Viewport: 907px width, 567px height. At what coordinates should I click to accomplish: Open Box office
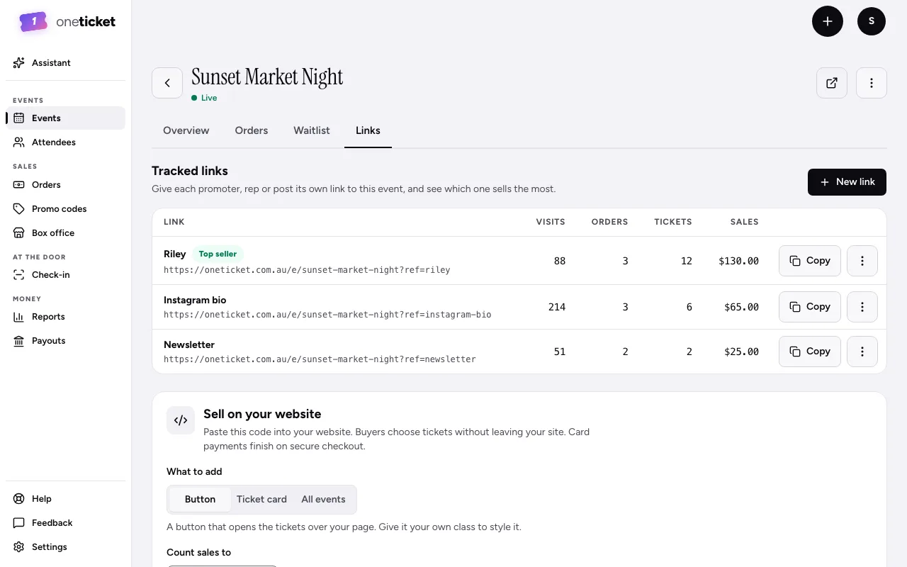[x=65, y=233]
